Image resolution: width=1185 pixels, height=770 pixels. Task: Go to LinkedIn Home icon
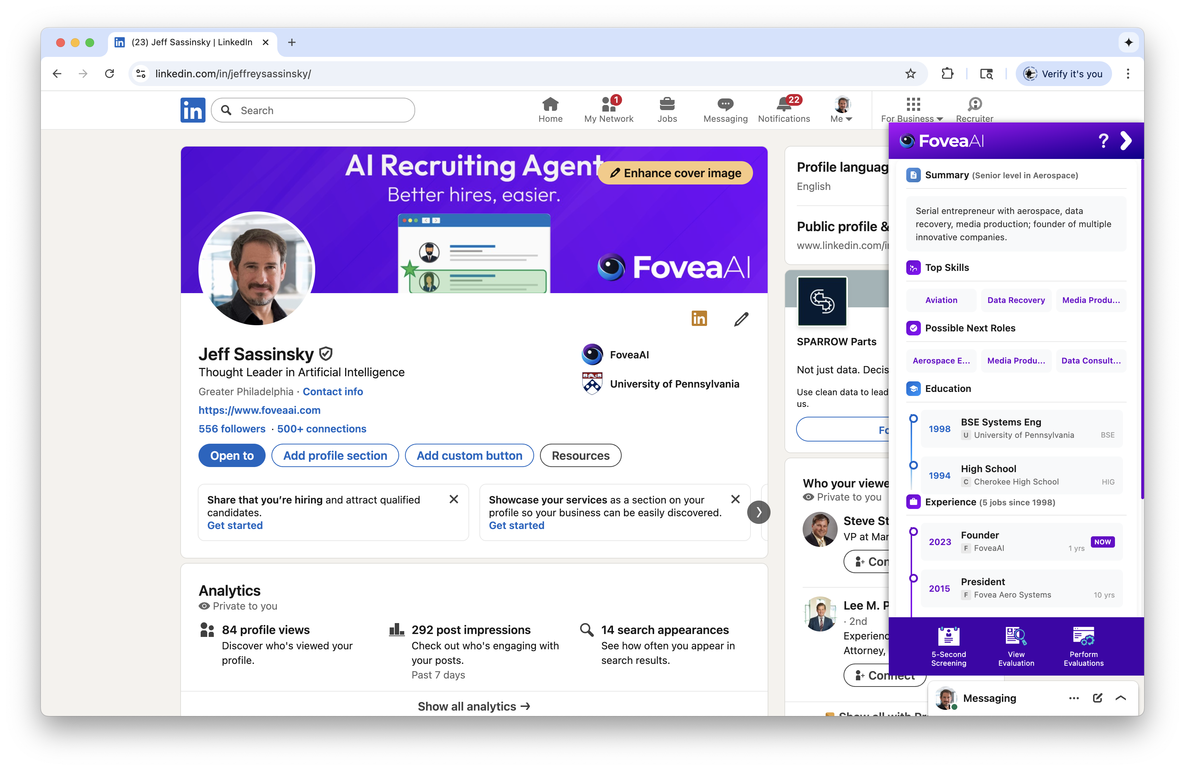[550, 104]
